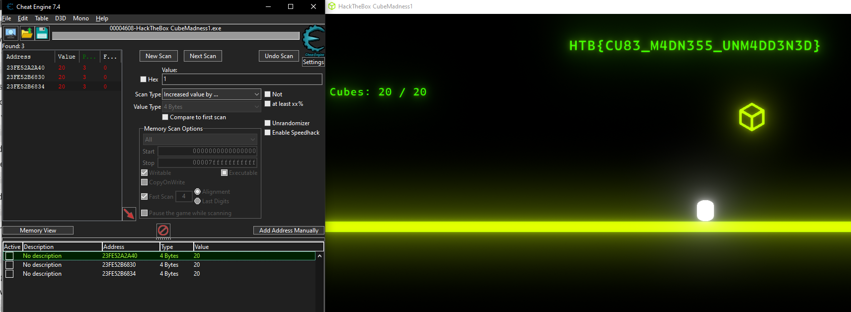The image size is (851, 312).
Task: Click the Undo Scan button
Action: click(x=279, y=56)
